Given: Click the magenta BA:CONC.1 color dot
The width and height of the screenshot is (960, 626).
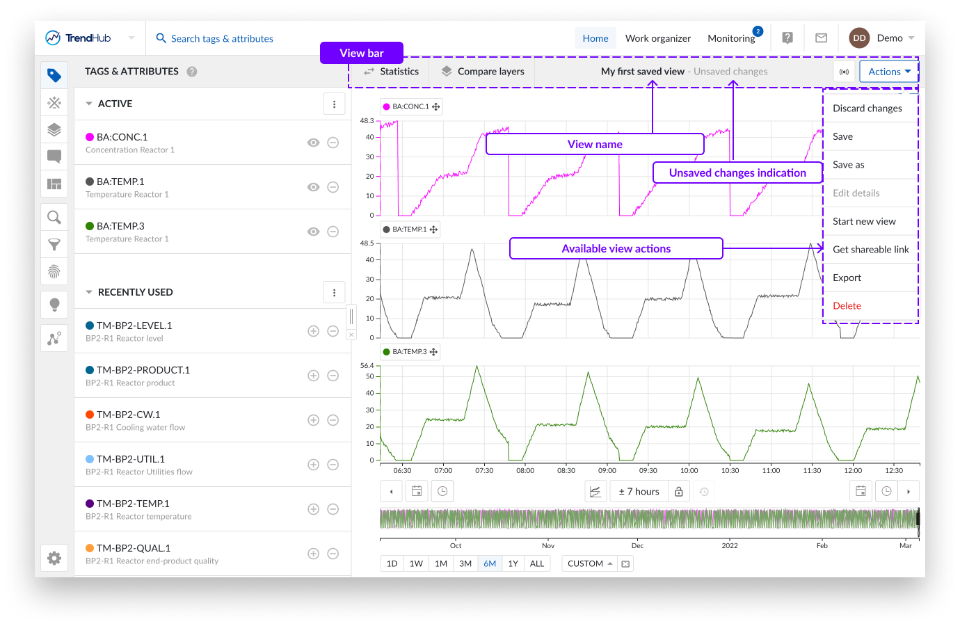Looking at the screenshot, I should tap(90, 137).
